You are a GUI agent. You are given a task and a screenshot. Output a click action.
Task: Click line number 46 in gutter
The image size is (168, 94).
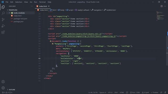[39, 58]
